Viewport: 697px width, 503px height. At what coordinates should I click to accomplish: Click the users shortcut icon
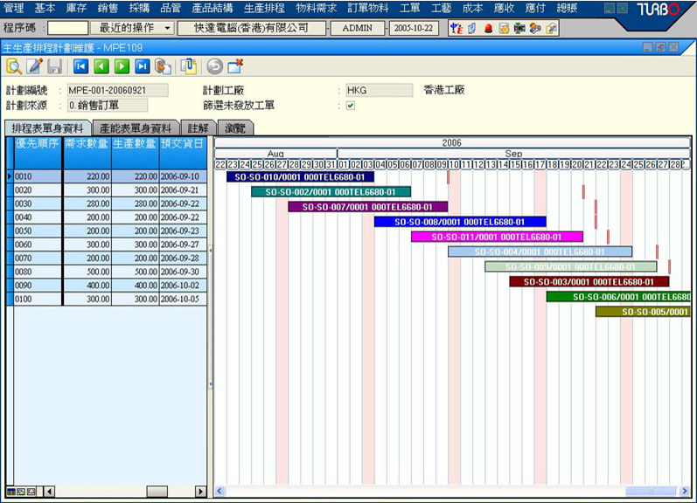coord(535,29)
